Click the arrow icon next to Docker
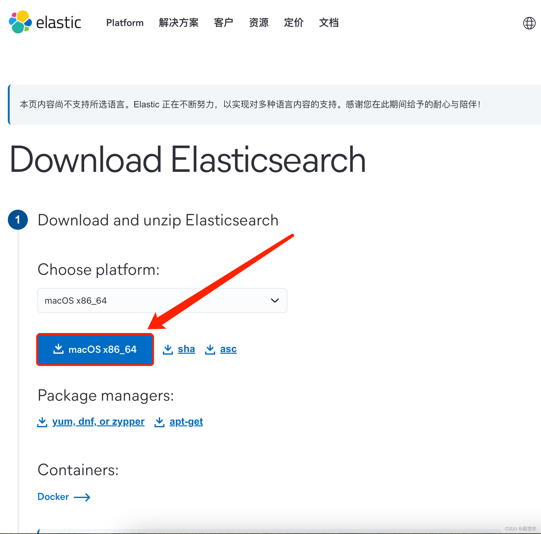Screen dimensions: 541x534 click(x=82, y=497)
